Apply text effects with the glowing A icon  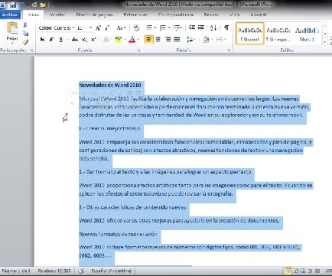pos(106,40)
